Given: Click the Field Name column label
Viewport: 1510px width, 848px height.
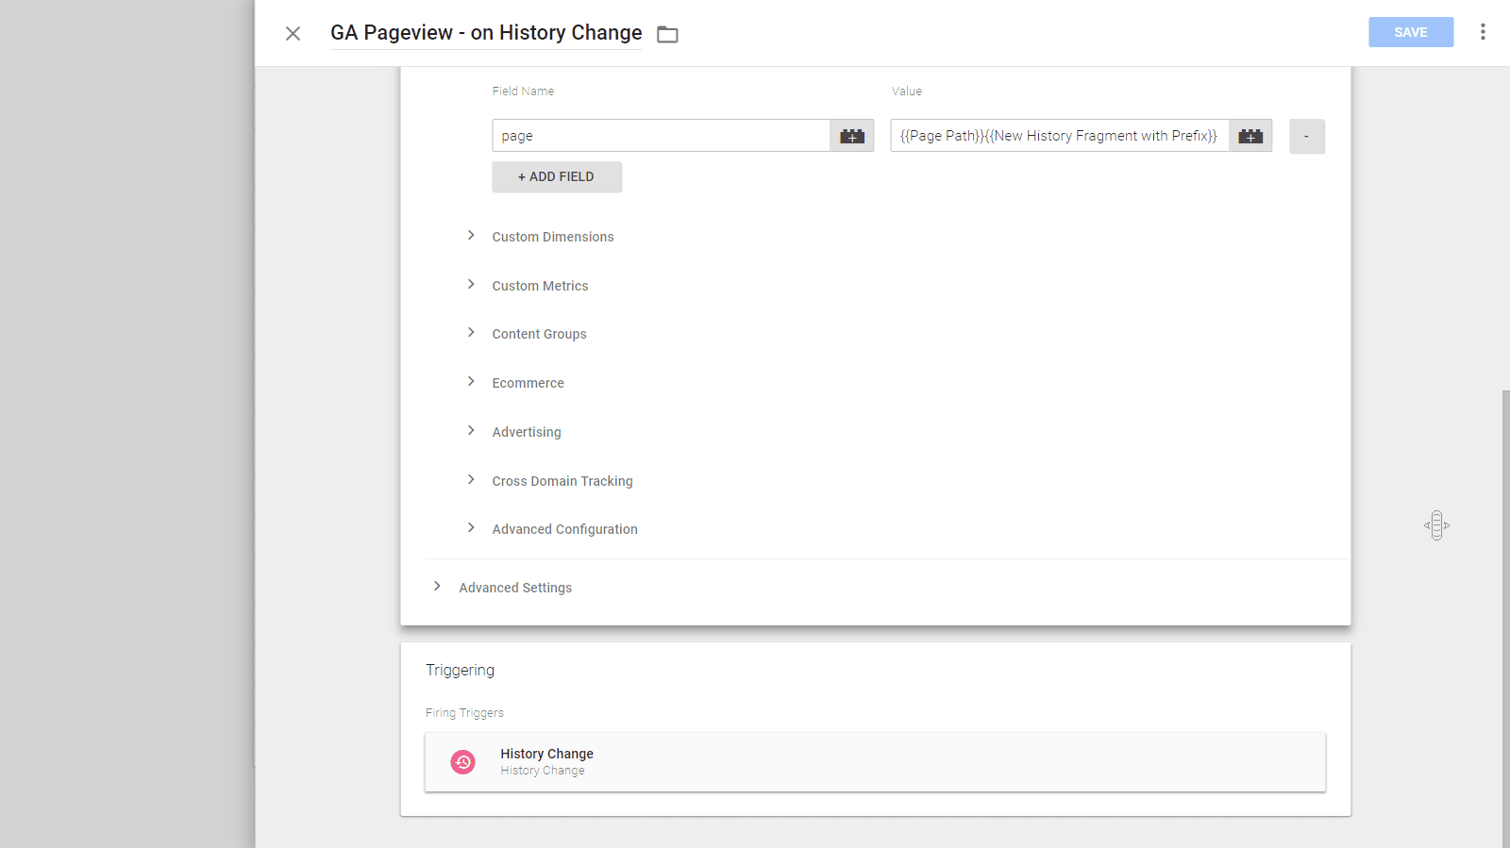Looking at the screenshot, I should pyautogui.click(x=523, y=91).
